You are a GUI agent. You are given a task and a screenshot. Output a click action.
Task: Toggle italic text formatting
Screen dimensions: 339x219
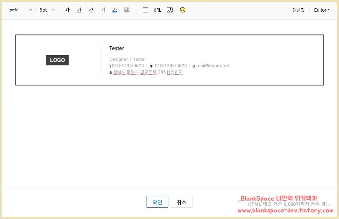click(91, 10)
